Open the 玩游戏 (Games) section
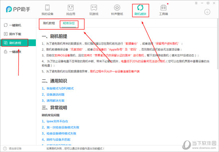219x152 pixels. click(x=94, y=10)
